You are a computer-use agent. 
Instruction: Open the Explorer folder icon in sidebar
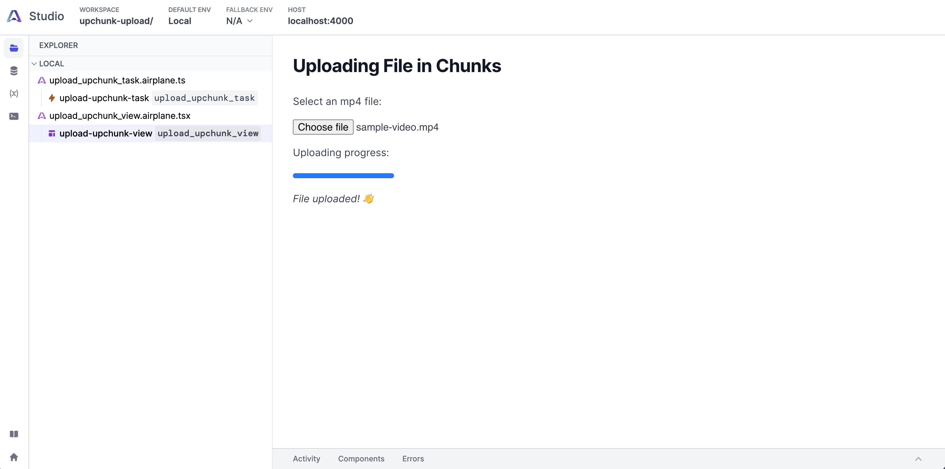tap(14, 48)
